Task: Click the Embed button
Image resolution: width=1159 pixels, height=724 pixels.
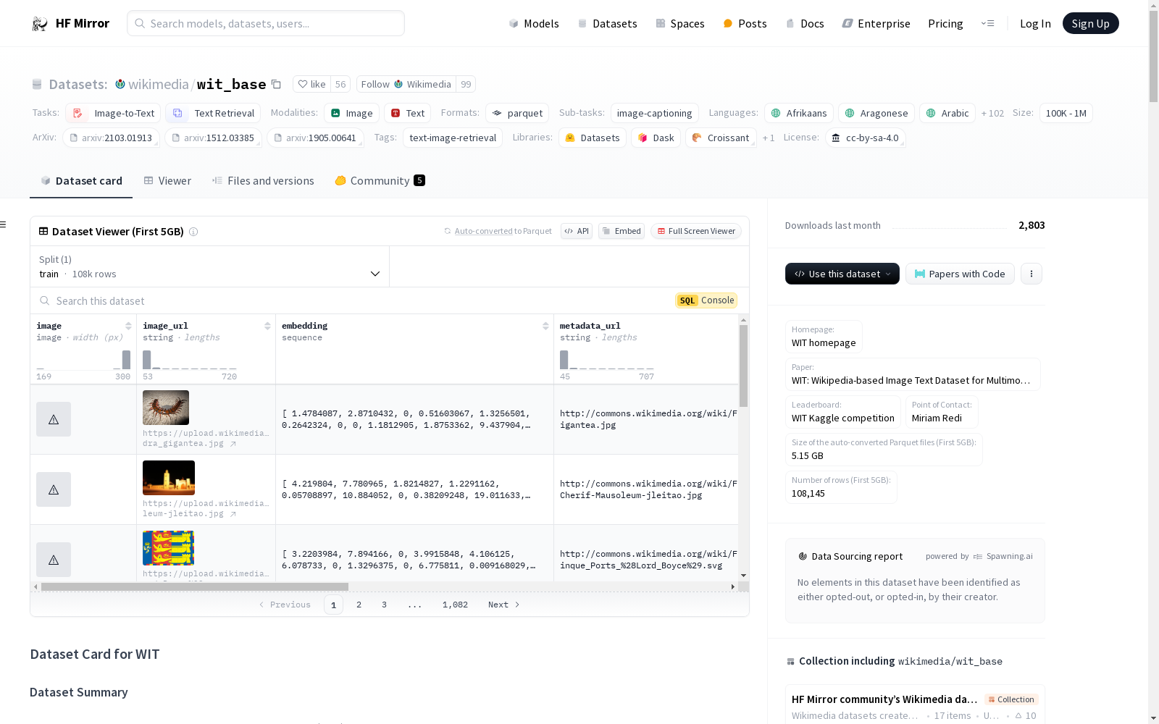Action: tap(622, 231)
